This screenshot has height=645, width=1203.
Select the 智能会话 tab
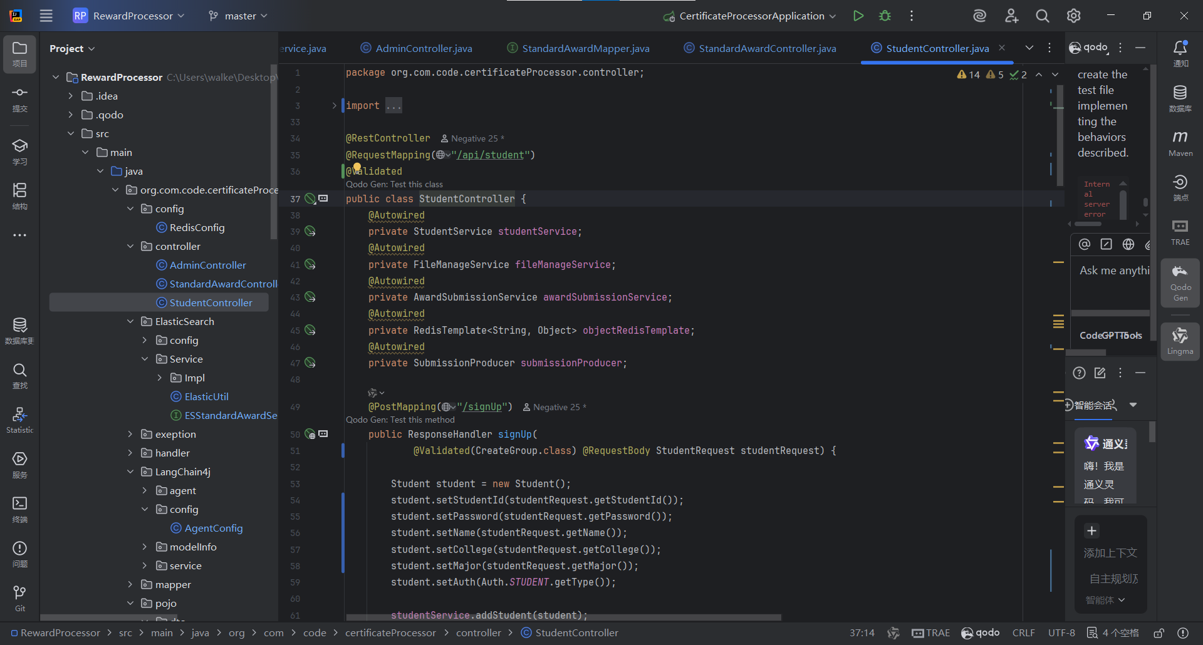[1093, 405]
